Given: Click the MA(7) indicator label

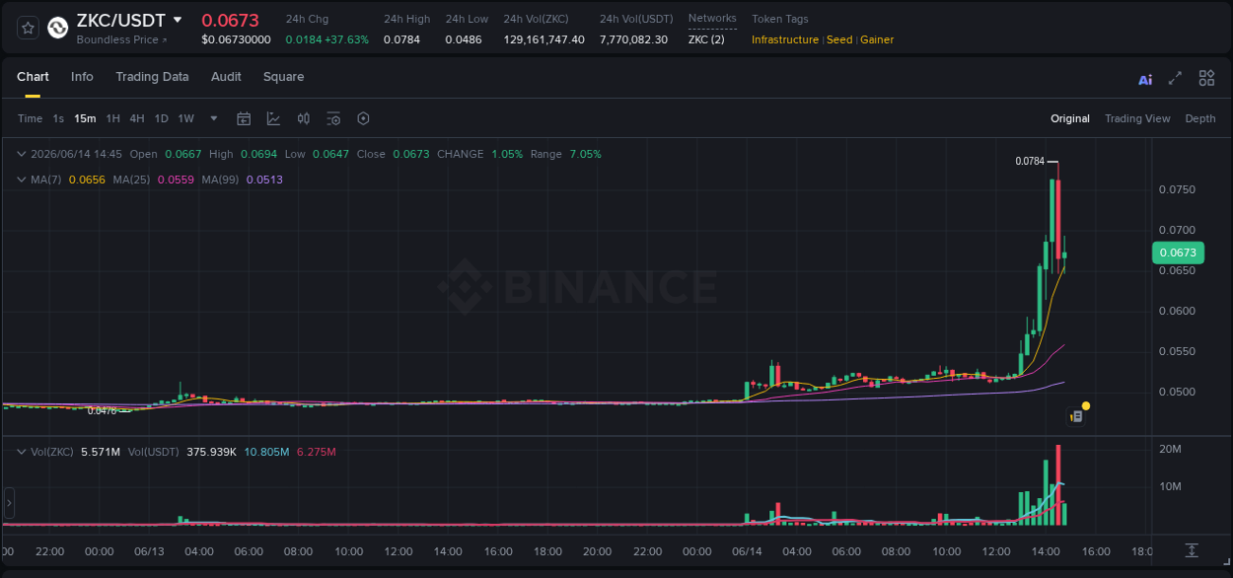Looking at the screenshot, I should [46, 180].
